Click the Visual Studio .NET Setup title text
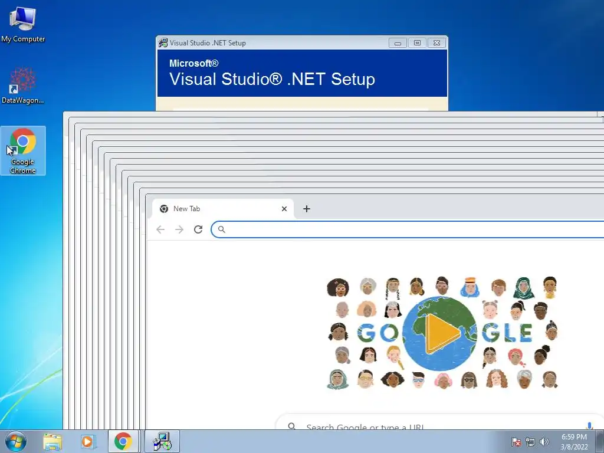The width and height of the screenshot is (604, 453). tap(208, 42)
